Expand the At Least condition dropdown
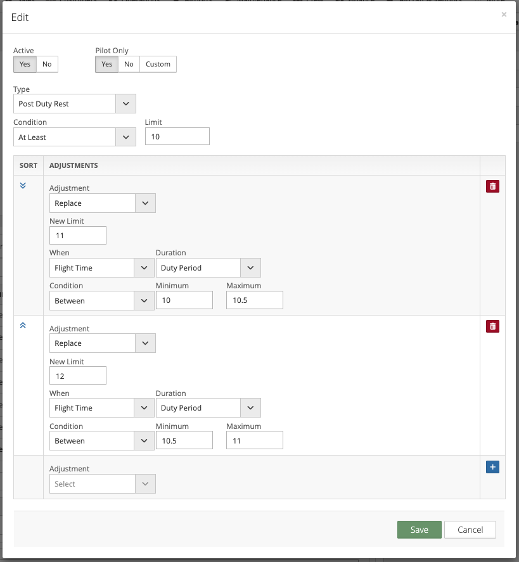519x562 pixels. click(x=74, y=137)
